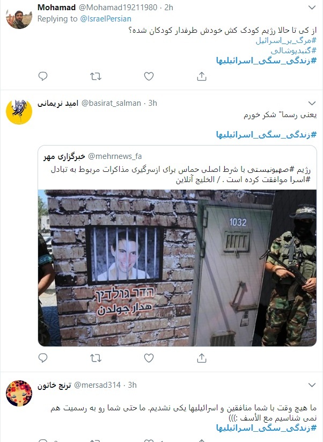Open options chevron on Mohamad's tweet

312,8
